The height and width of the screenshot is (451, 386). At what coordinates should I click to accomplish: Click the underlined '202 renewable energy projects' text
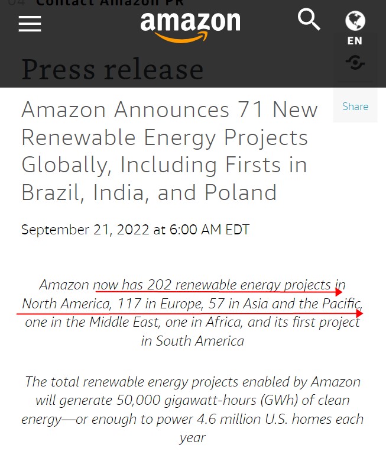pos(239,285)
